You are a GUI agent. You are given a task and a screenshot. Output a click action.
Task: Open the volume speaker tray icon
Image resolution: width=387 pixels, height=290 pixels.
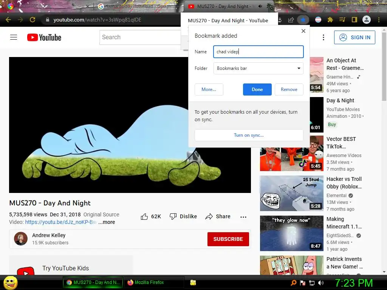pos(321,283)
